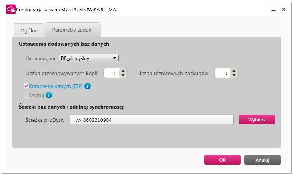Select the Parametry zadań tab
Image resolution: width=293 pixels, height=175 pixels.
click(72, 30)
